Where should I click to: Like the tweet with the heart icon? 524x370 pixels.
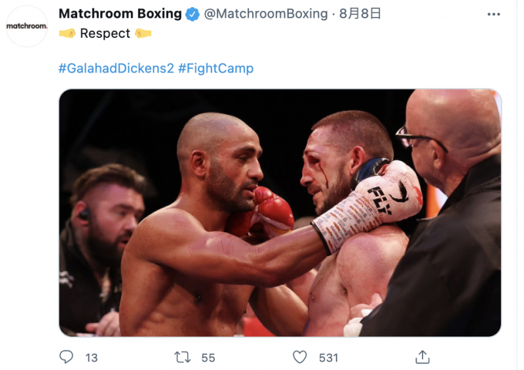pos(300,357)
